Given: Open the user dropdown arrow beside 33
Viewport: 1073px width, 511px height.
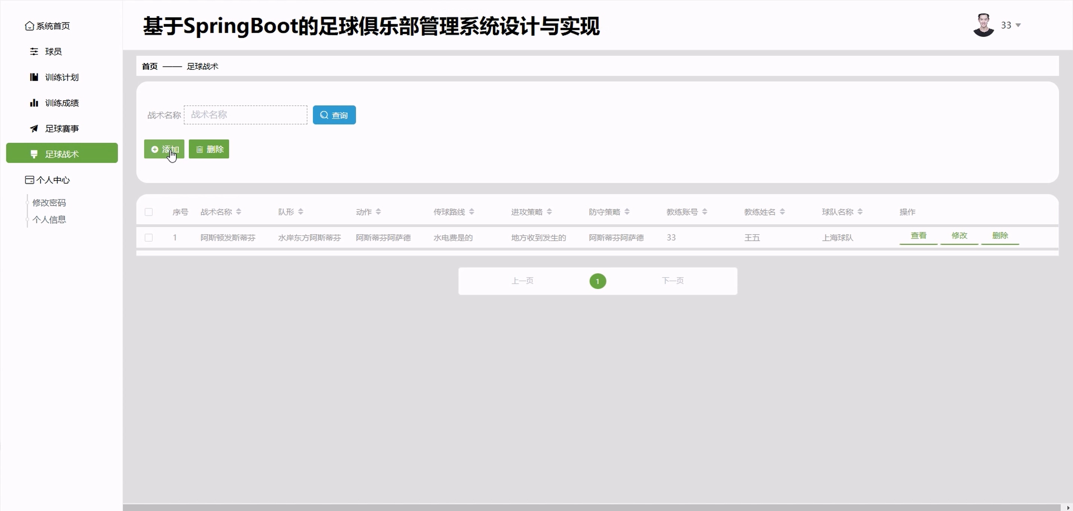Looking at the screenshot, I should pos(1018,25).
